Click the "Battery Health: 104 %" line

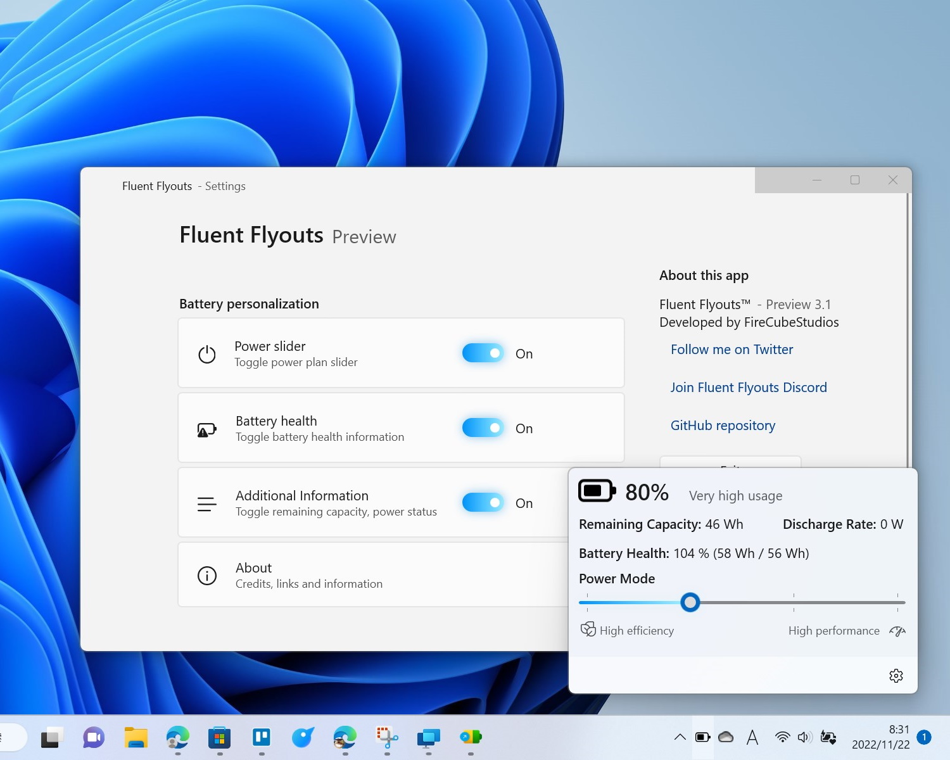(x=694, y=554)
